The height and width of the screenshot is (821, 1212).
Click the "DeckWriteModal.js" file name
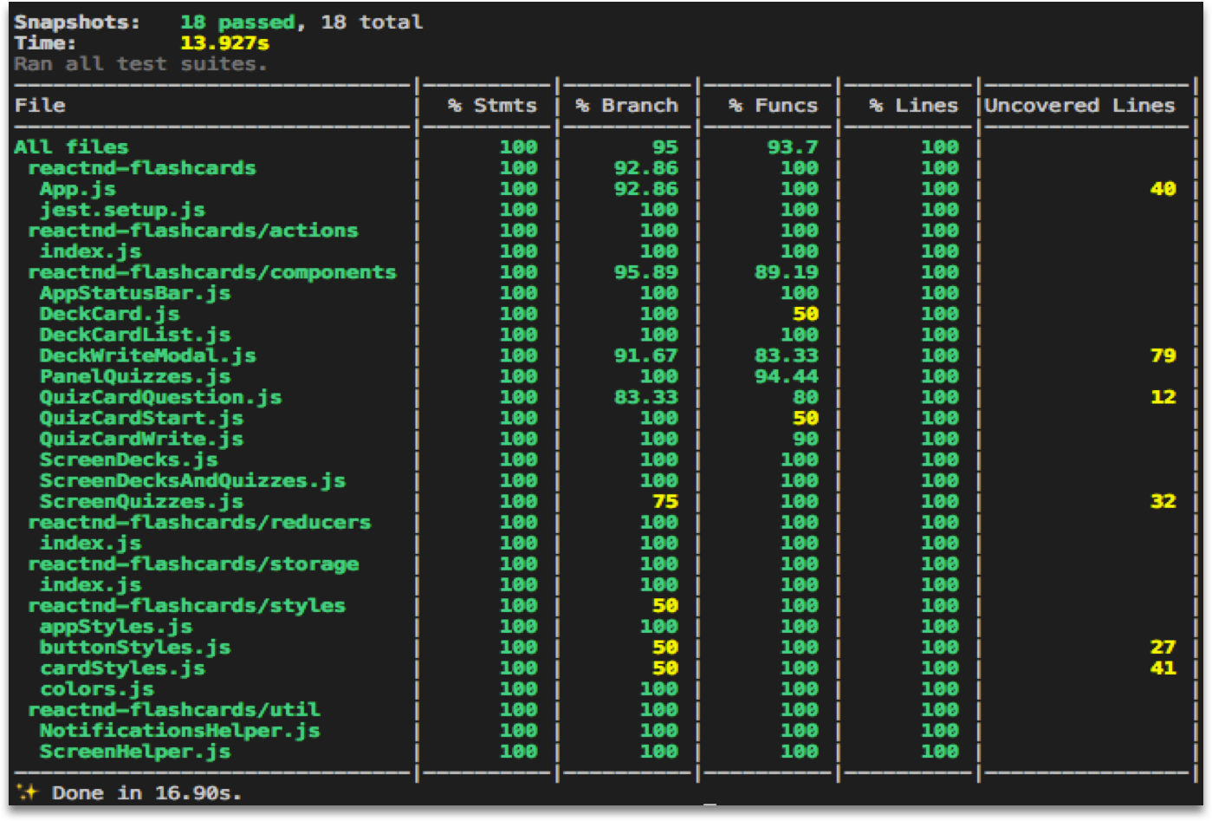[148, 355]
